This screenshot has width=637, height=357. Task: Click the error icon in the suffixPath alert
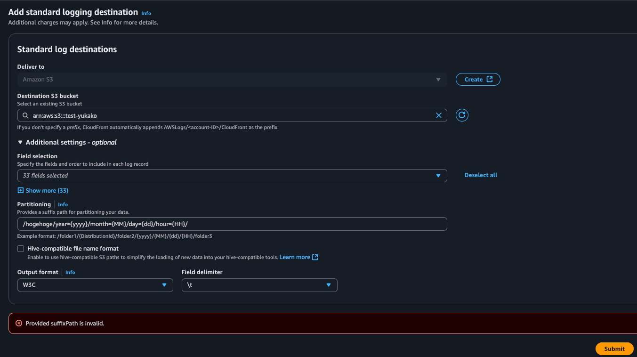pyautogui.click(x=19, y=323)
